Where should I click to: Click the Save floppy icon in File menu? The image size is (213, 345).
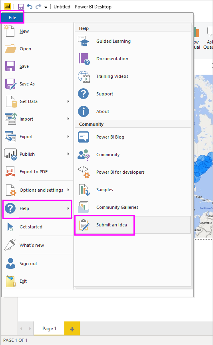pos(10,66)
